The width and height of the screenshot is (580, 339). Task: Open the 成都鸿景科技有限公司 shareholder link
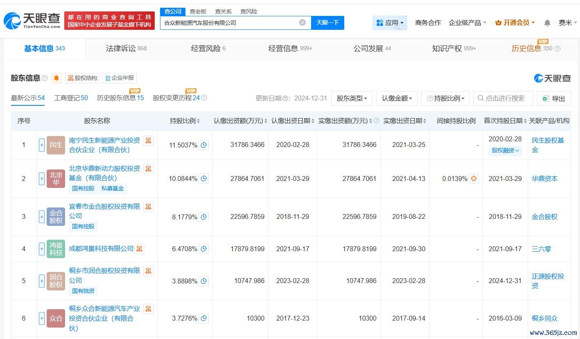pyautogui.click(x=102, y=249)
